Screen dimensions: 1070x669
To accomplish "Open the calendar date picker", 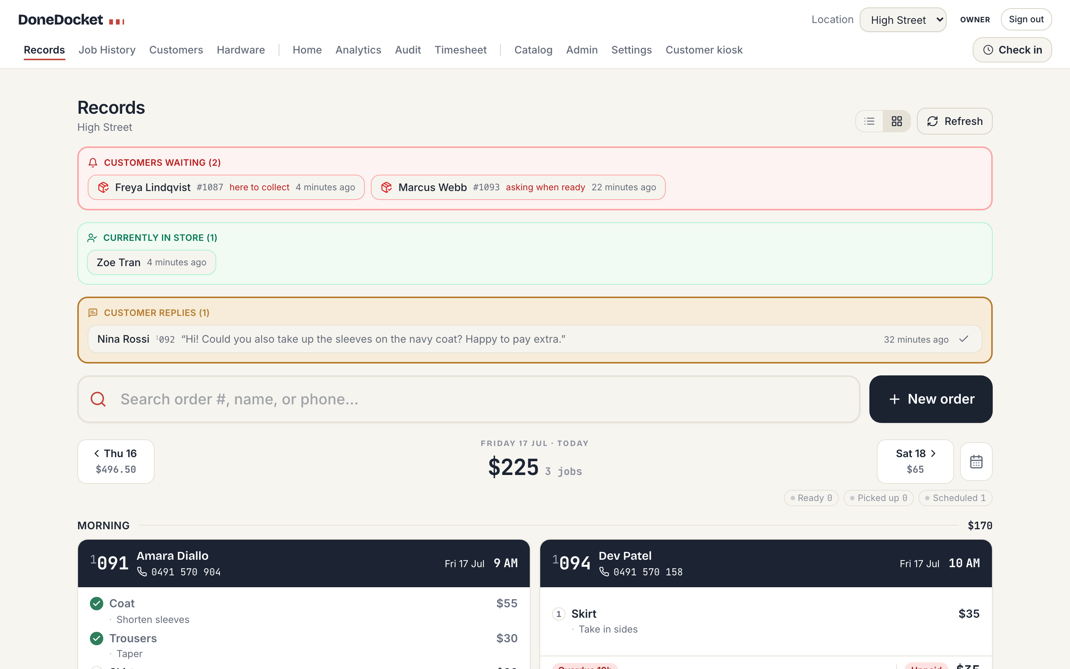I will [x=976, y=462].
